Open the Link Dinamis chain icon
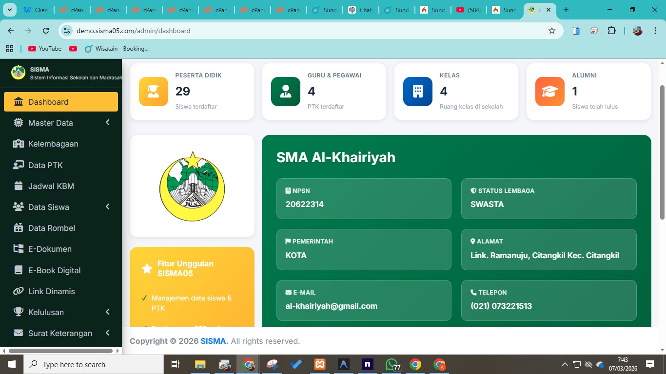Viewport: 666px width, 374px height. pyautogui.click(x=19, y=291)
